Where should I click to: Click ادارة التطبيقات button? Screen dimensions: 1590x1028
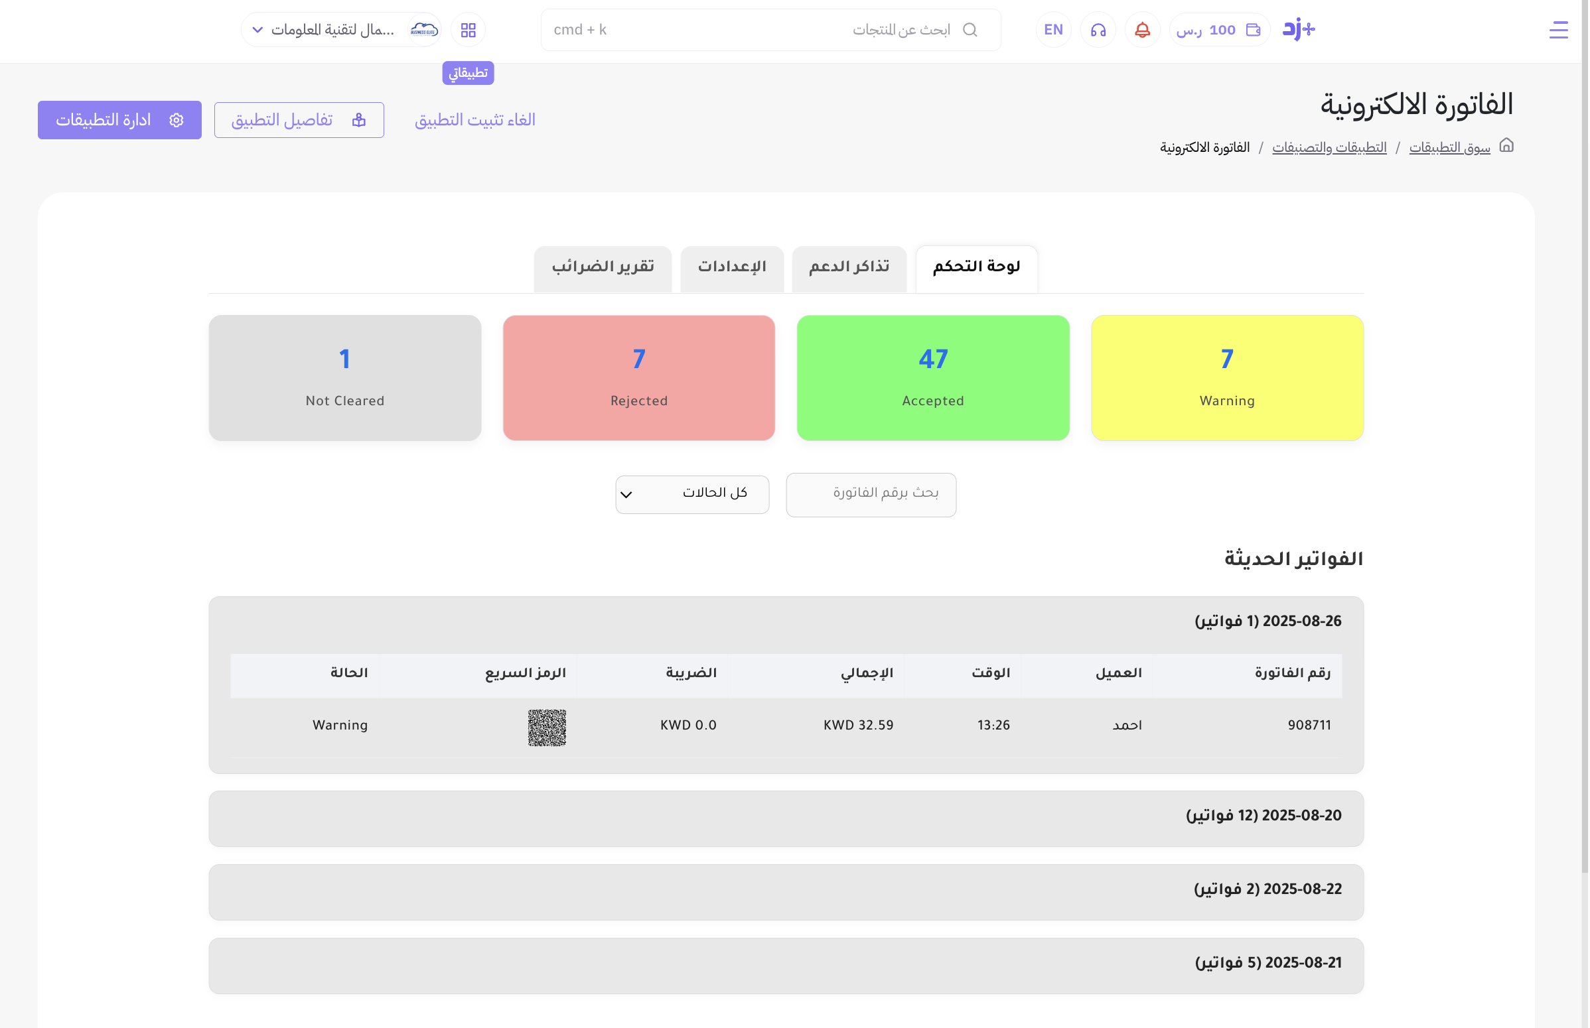pyautogui.click(x=119, y=120)
